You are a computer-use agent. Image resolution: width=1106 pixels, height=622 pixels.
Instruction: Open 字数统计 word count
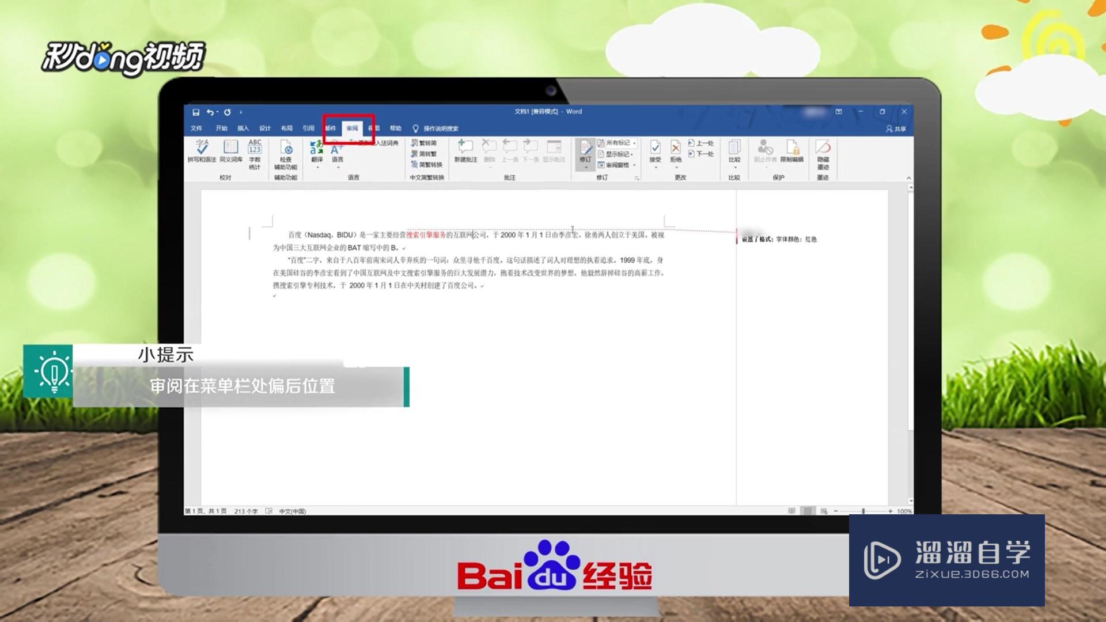click(x=256, y=154)
